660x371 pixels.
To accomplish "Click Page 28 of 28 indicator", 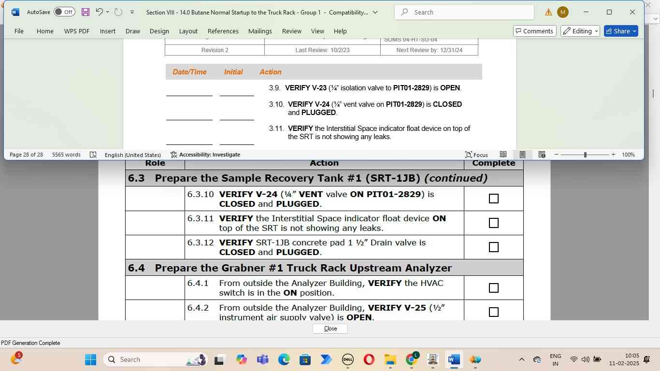I will (x=26, y=155).
